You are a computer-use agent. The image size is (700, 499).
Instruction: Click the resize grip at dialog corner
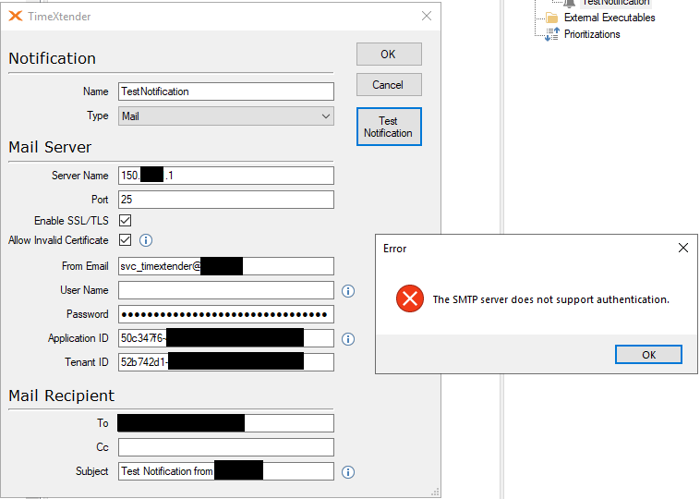[x=435, y=493]
